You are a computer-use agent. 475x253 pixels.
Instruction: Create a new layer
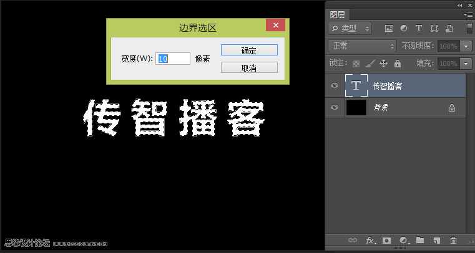437,240
